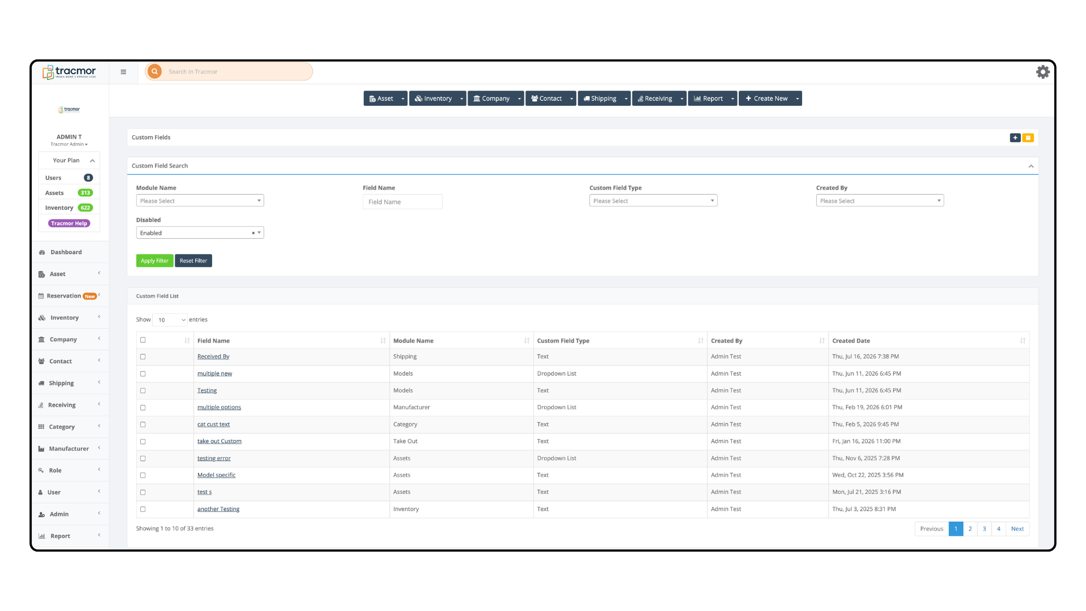Check the select-all header checkbox

[143, 340]
